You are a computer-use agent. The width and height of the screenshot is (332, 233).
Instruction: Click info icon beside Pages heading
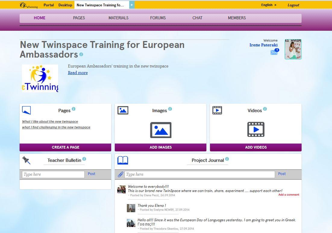74,109
